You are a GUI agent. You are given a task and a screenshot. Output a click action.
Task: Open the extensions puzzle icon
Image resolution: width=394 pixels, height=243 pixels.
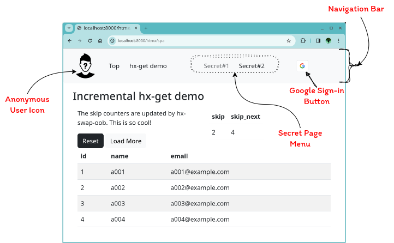point(303,40)
